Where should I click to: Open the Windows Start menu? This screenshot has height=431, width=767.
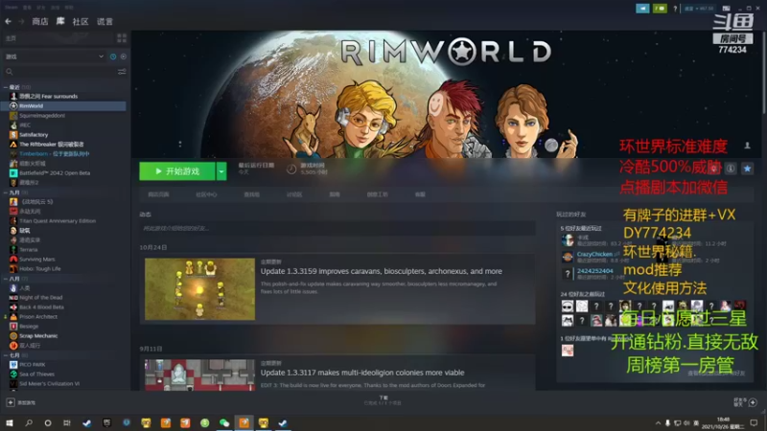(9, 422)
